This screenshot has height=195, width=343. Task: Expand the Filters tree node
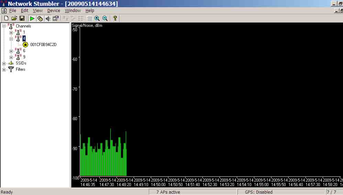pyautogui.click(x=4, y=70)
